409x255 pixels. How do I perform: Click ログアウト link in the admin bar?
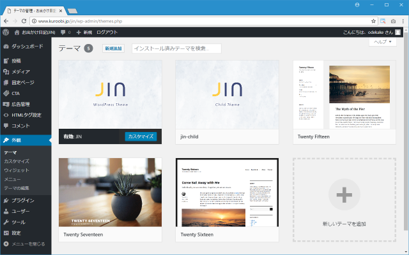[107, 32]
